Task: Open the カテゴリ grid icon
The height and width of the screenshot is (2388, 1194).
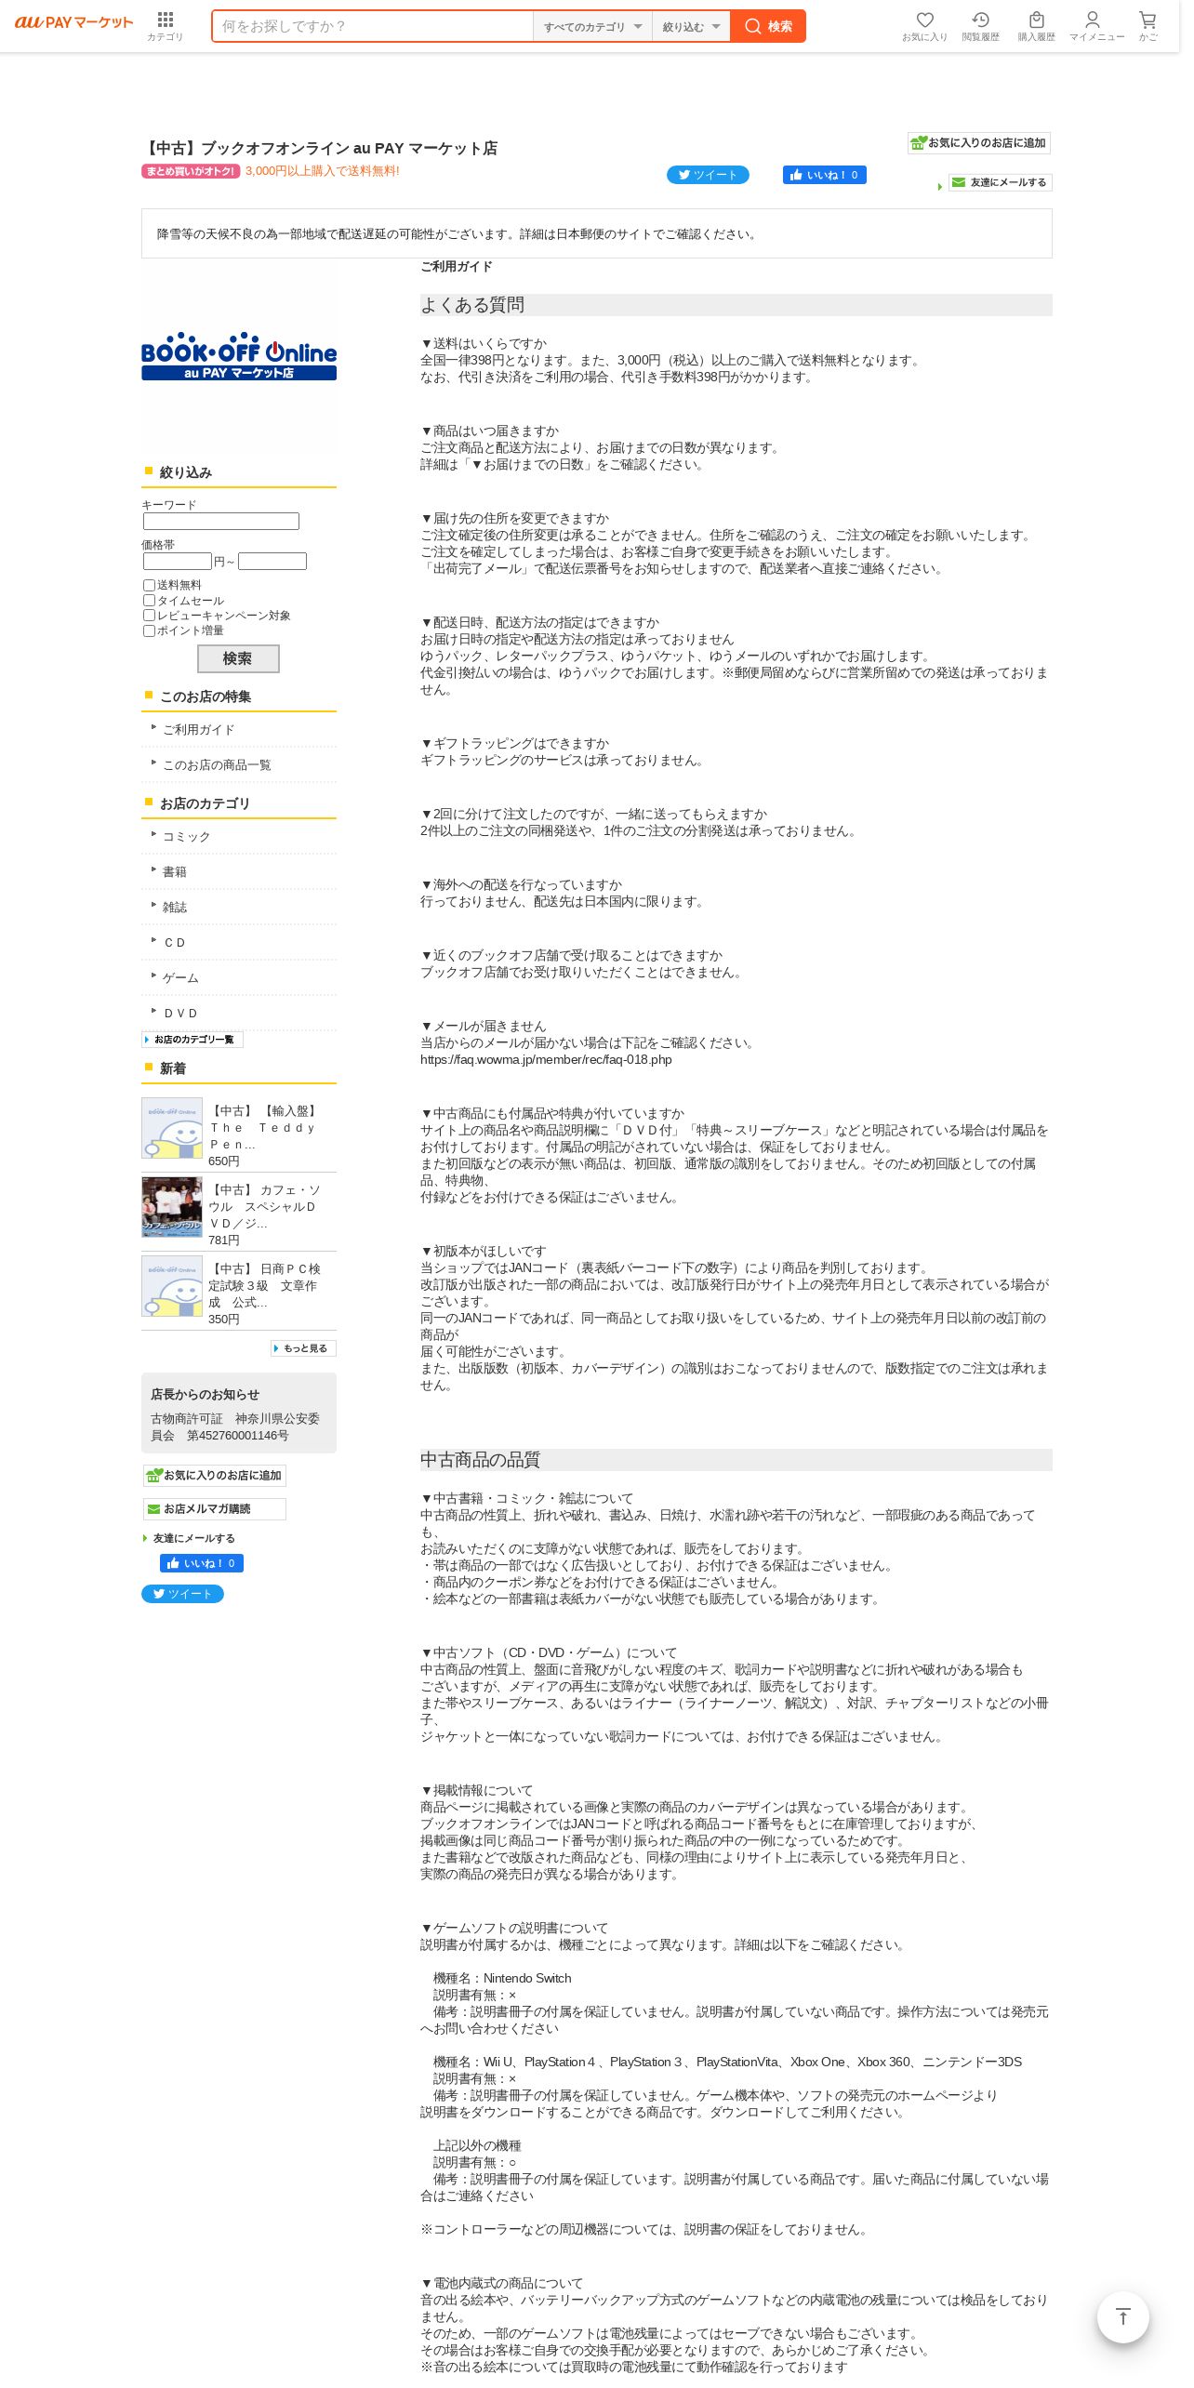Action: coord(166,26)
